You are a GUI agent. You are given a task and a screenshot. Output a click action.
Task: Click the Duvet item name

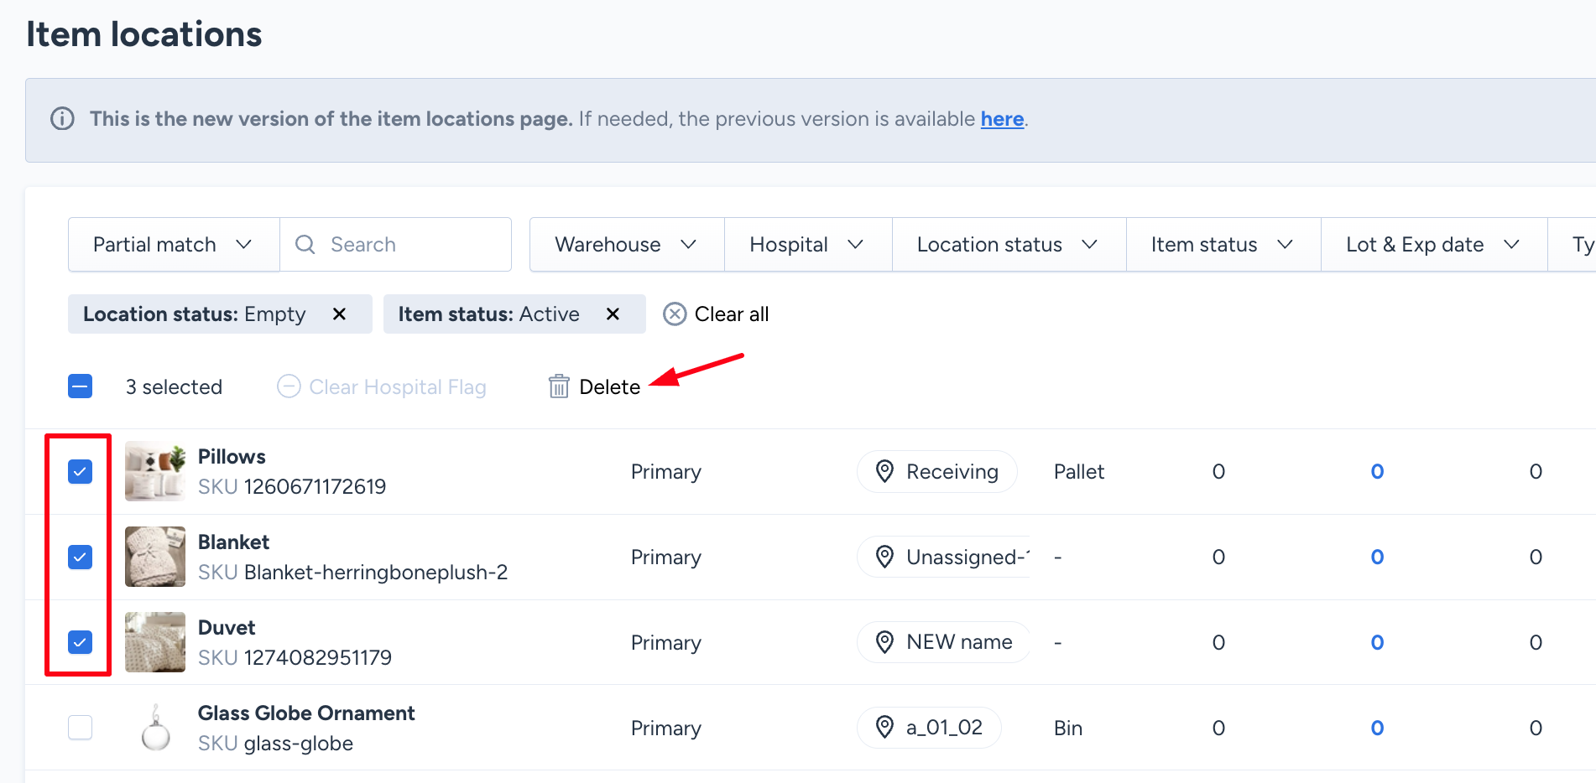tap(227, 628)
